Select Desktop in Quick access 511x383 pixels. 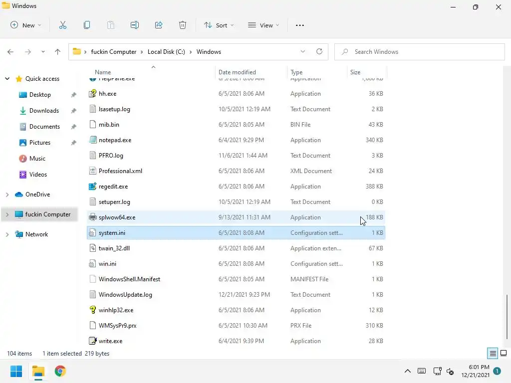coord(40,95)
